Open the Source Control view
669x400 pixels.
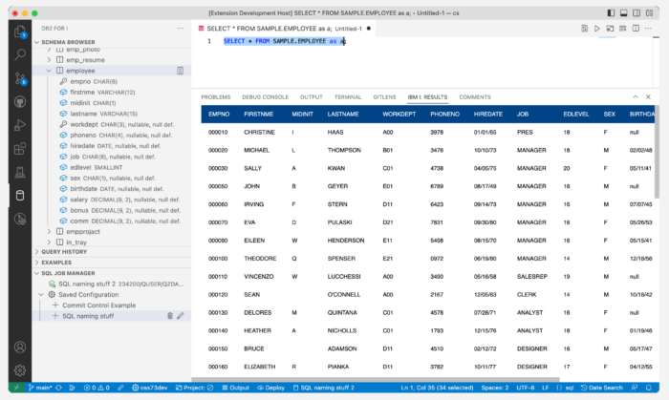(20, 78)
